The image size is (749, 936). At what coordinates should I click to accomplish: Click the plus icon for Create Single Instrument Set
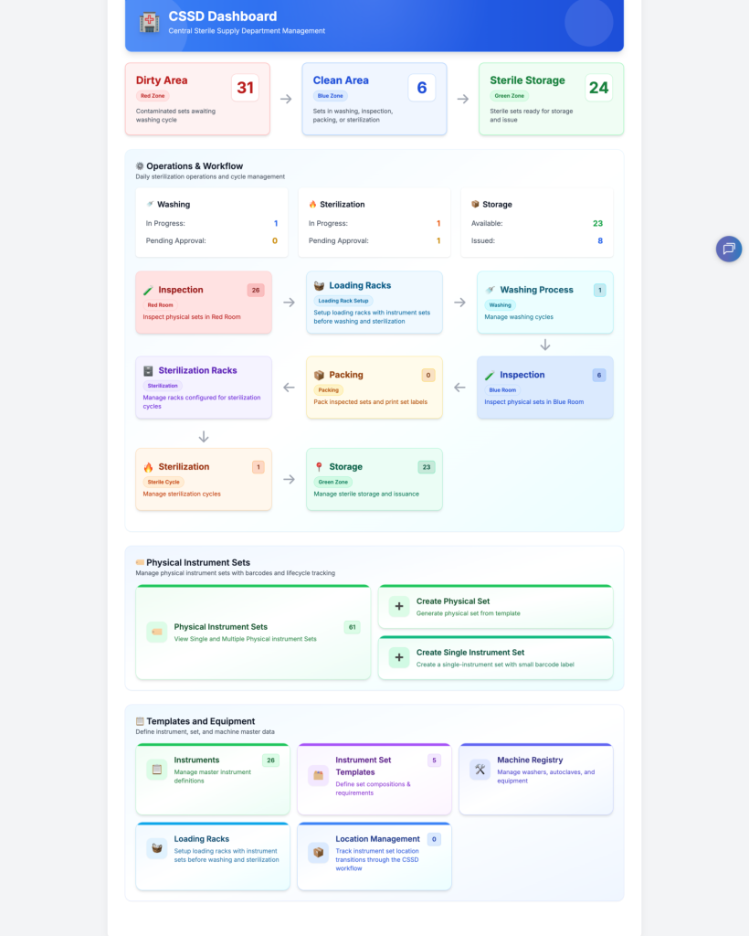pos(399,658)
